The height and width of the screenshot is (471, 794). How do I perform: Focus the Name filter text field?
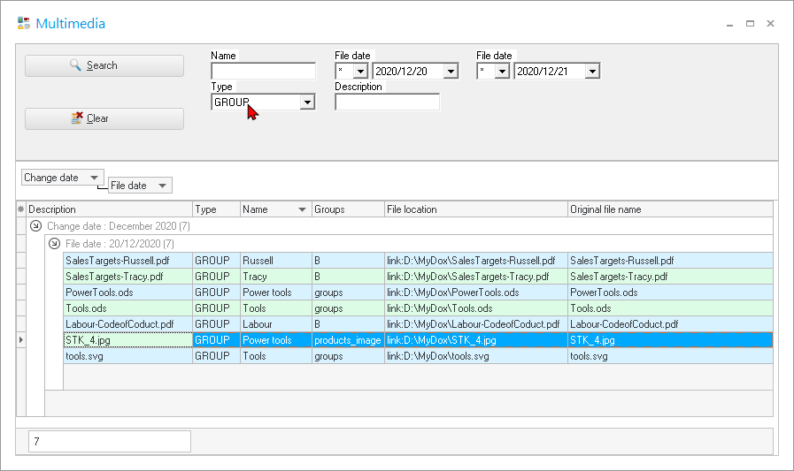[263, 72]
